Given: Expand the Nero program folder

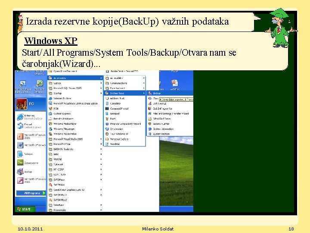Looking at the screenshot, I should (x=75, y=154).
